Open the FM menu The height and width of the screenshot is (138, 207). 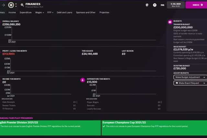(x=162, y=5)
